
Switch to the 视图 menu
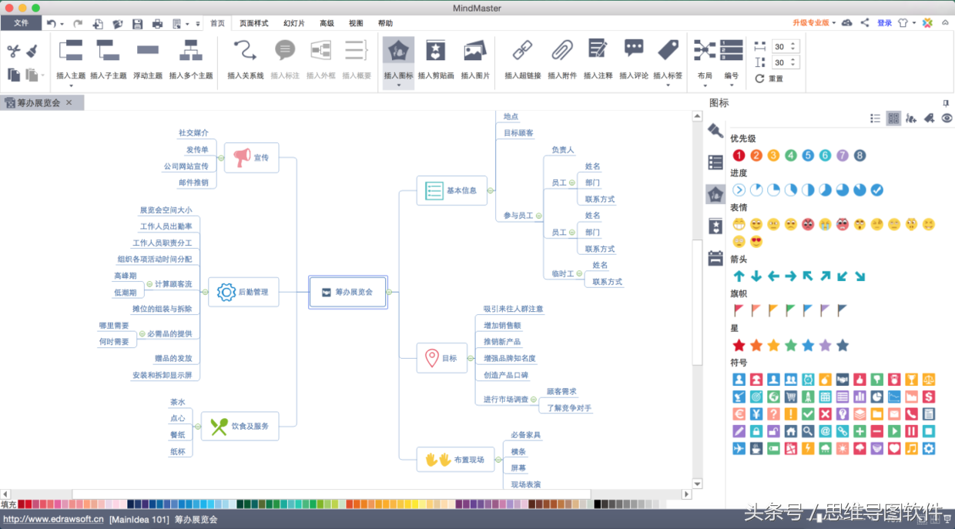pos(355,22)
